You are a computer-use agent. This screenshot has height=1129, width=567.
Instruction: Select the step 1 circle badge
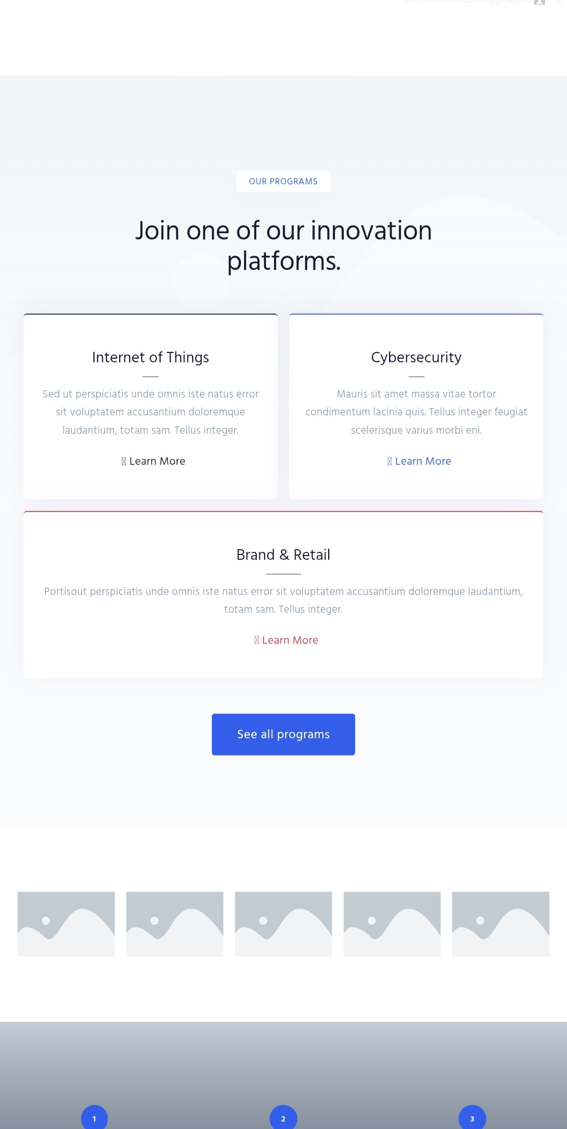tap(94, 1118)
